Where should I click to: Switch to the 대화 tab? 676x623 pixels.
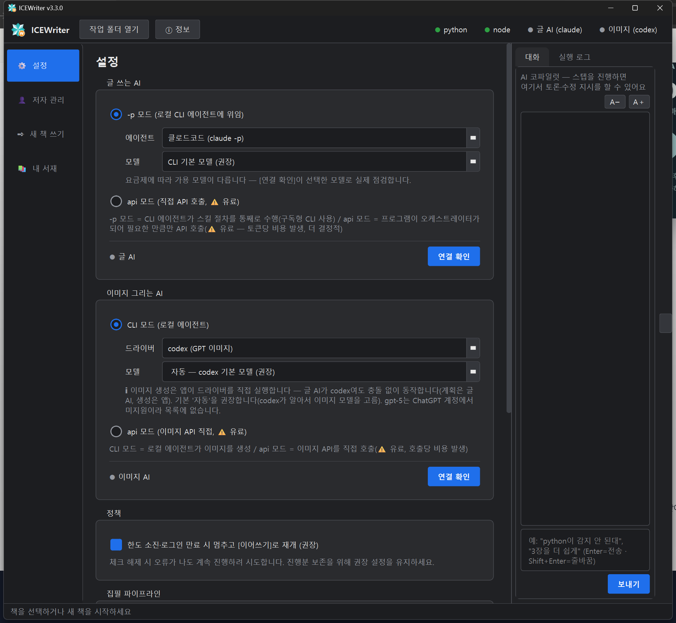(532, 57)
